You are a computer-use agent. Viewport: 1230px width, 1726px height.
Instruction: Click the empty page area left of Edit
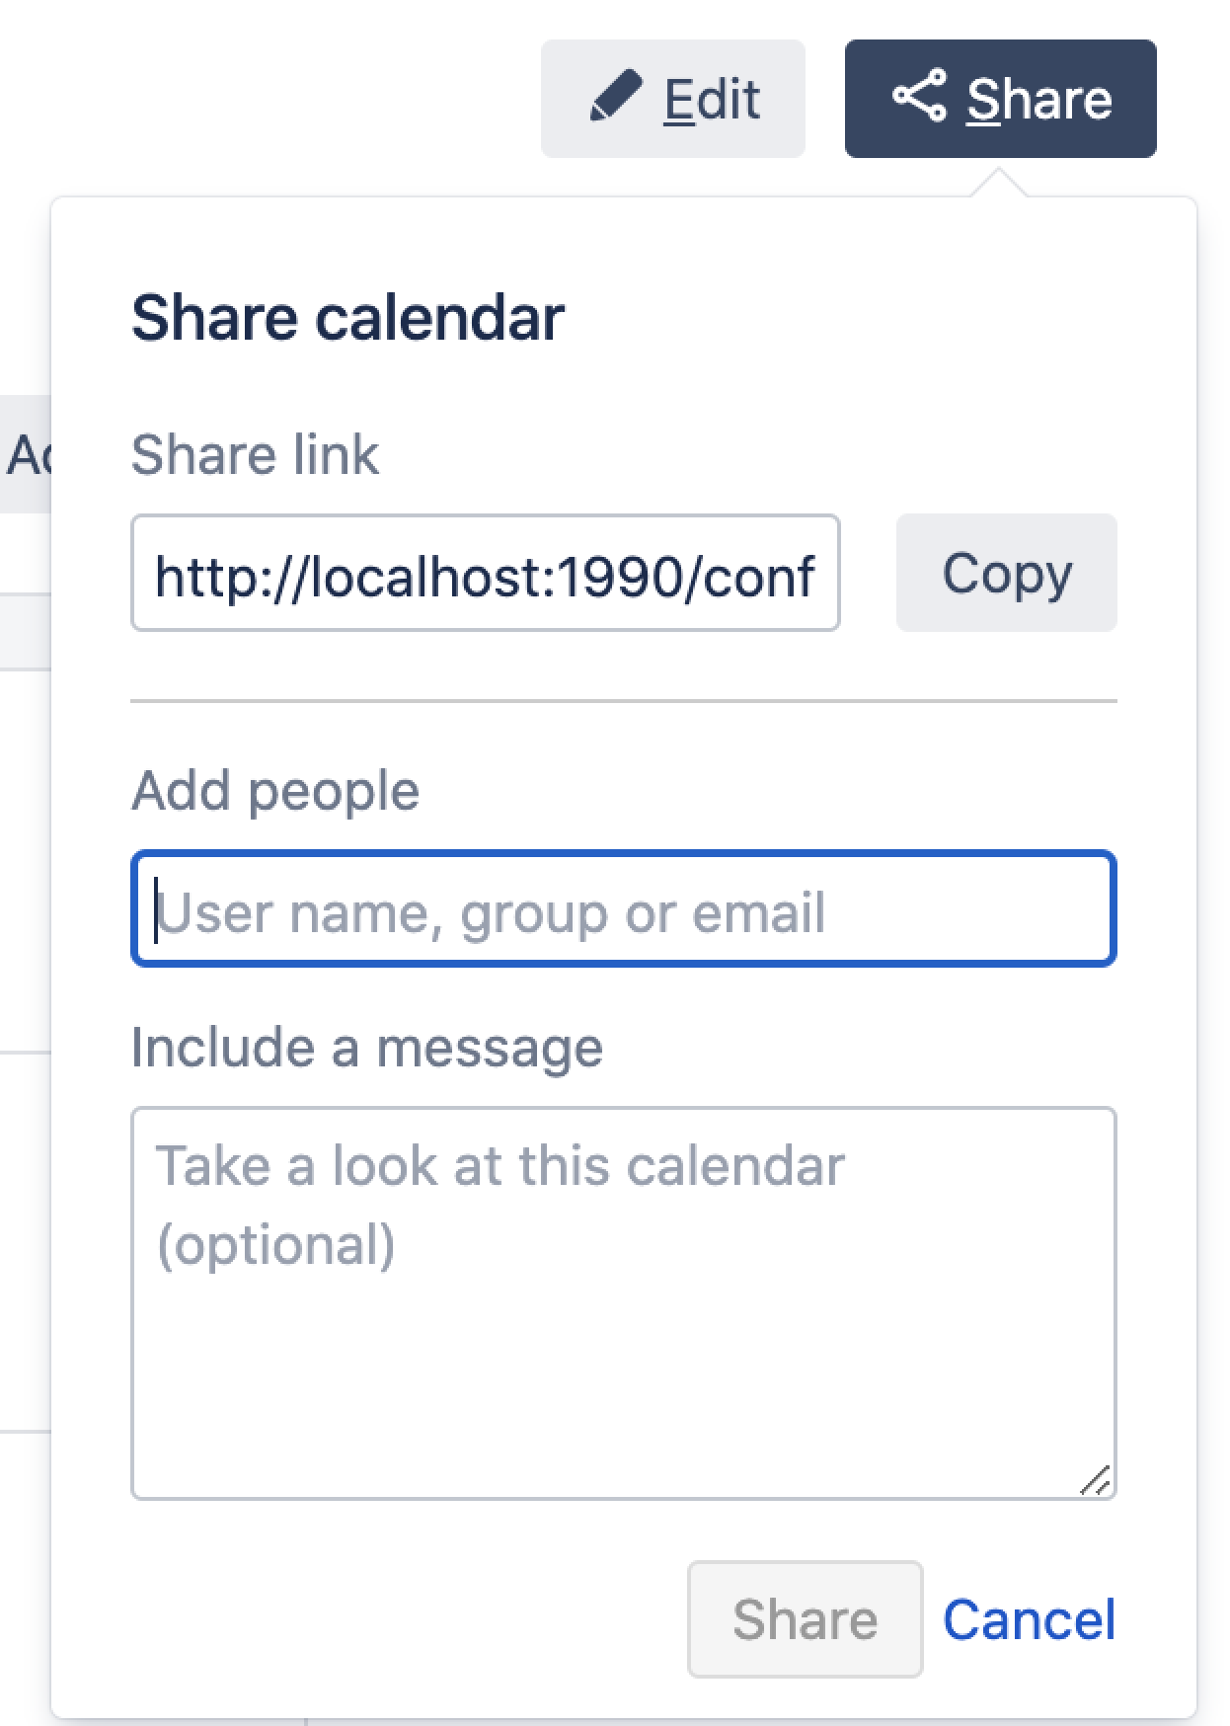[267, 99]
